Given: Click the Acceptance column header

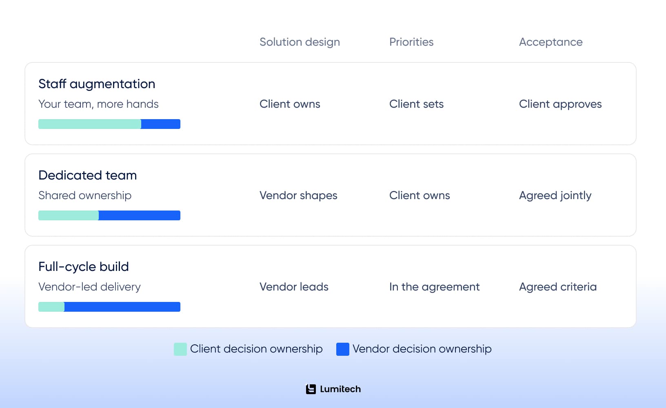Looking at the screenshot, I should pos(551,42).
